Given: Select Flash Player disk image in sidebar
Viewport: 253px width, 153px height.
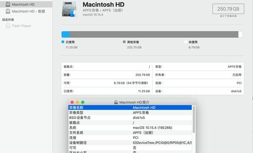Looking at the screenshot, I should [x=26, y=26].
